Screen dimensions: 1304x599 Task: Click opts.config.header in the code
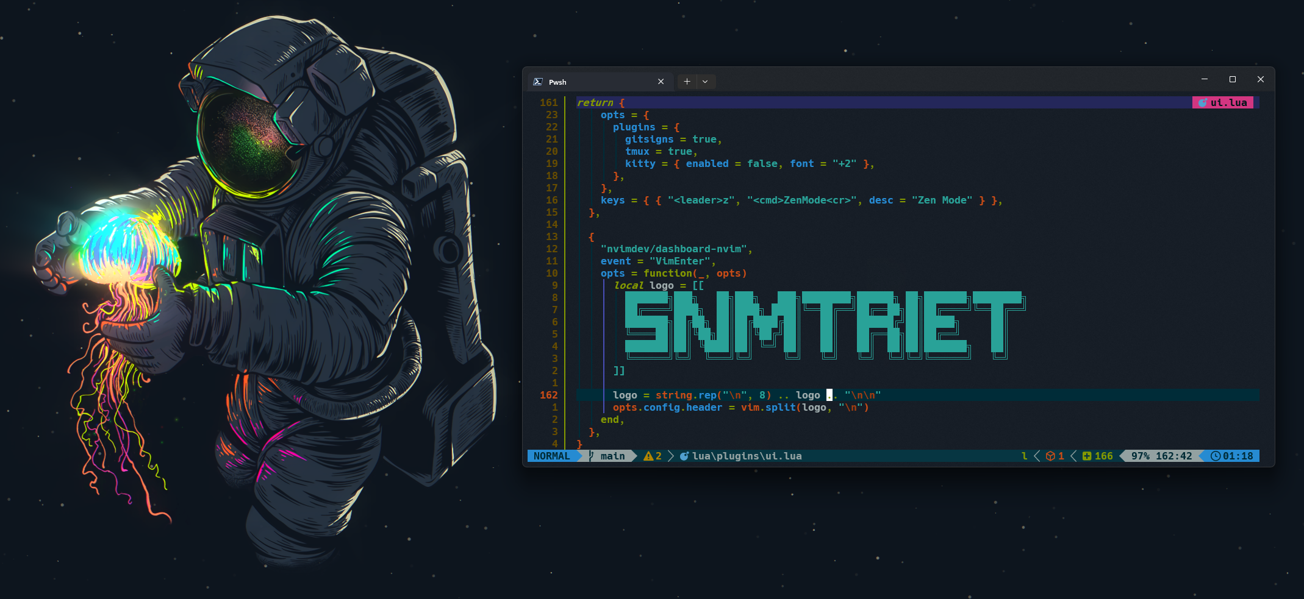point(667,407)
